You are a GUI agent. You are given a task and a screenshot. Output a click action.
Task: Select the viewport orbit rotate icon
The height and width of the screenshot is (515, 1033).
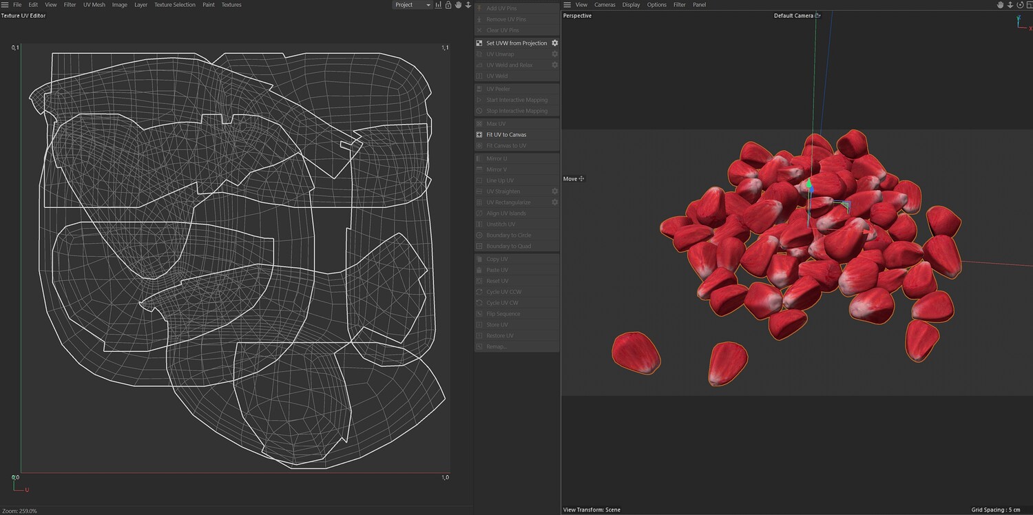point(1020,5)
